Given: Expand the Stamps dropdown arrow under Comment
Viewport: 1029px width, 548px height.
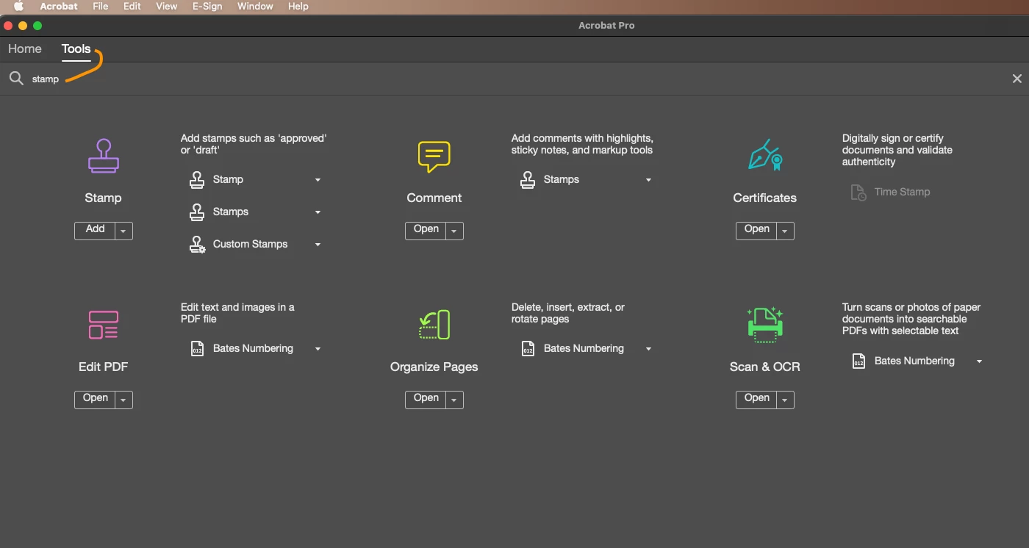Looking at the screenshot, I should 648,180.
